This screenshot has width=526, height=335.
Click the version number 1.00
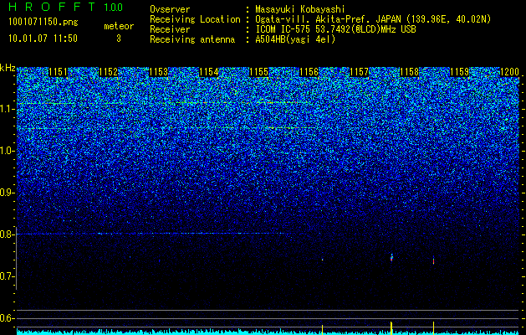[114, 8]
